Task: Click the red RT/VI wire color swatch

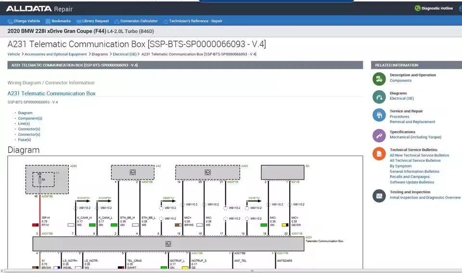Action: click(x=35, y=225)
